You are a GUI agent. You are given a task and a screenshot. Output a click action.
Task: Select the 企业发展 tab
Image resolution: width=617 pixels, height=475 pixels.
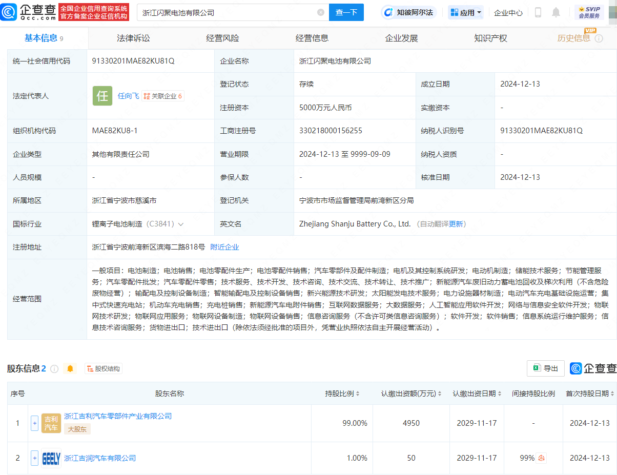coord(402,38)
